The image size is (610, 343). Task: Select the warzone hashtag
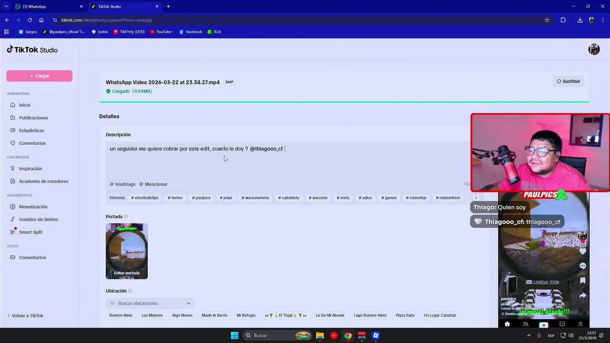(x=318, y=198)
